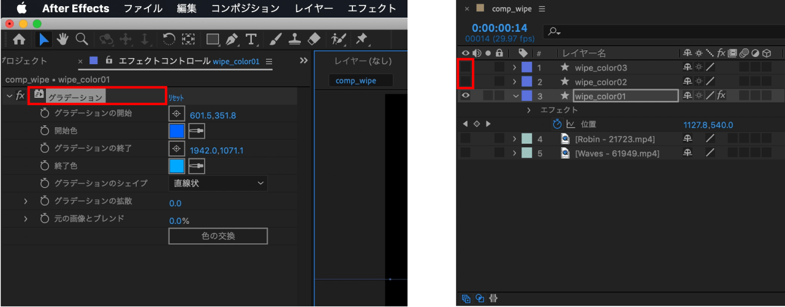Collapse the グラデーション effect properties
Image resolution: width=785 pixels, height=307 pixels.
tap(9, 95)
